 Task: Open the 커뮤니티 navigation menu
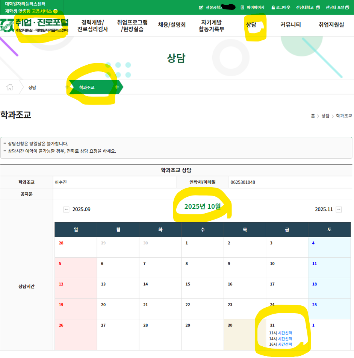[x=290, y=25]
